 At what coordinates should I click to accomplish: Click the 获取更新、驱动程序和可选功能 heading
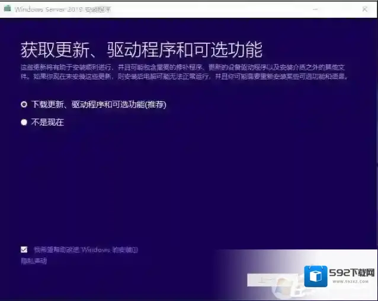click(x=141, y=49)
